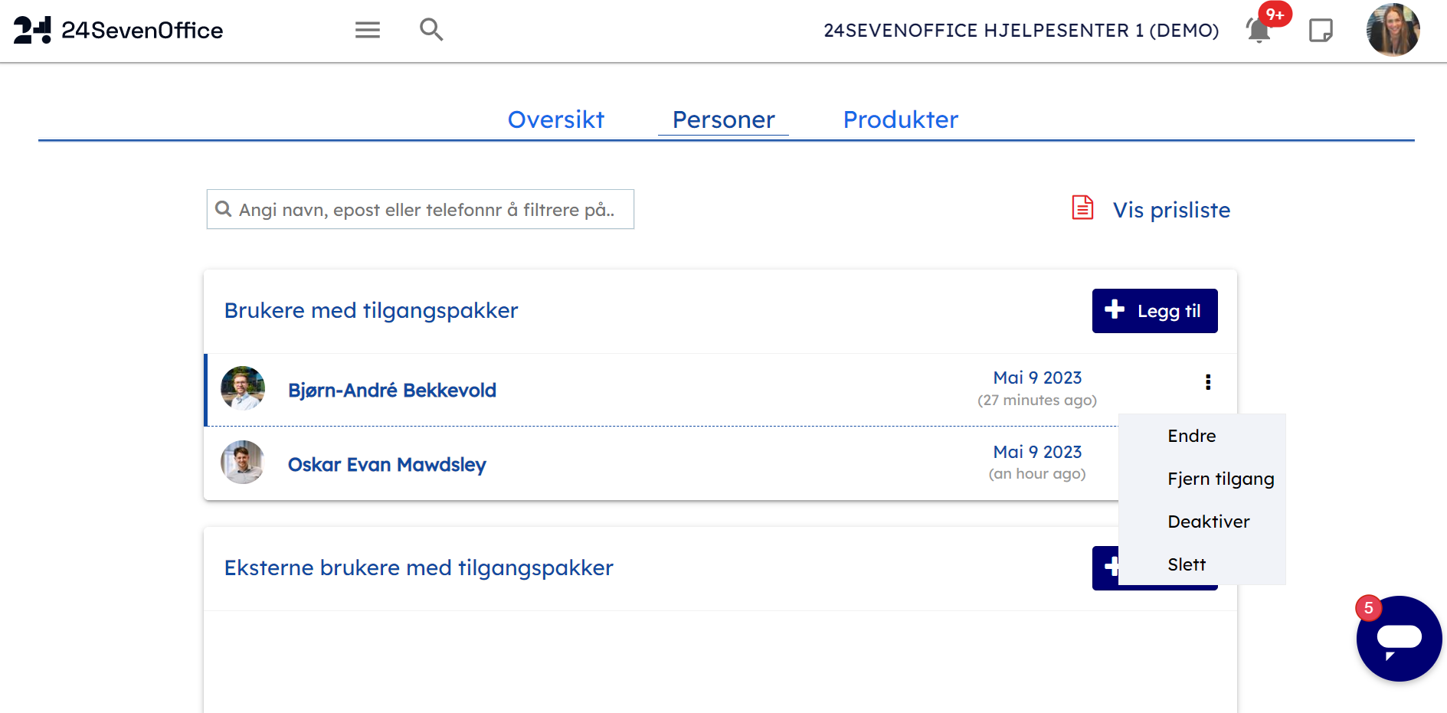Open Oskar Evan Mawdsley's user entry
This screenshot has height=713, width=1447.
(387, 465)
